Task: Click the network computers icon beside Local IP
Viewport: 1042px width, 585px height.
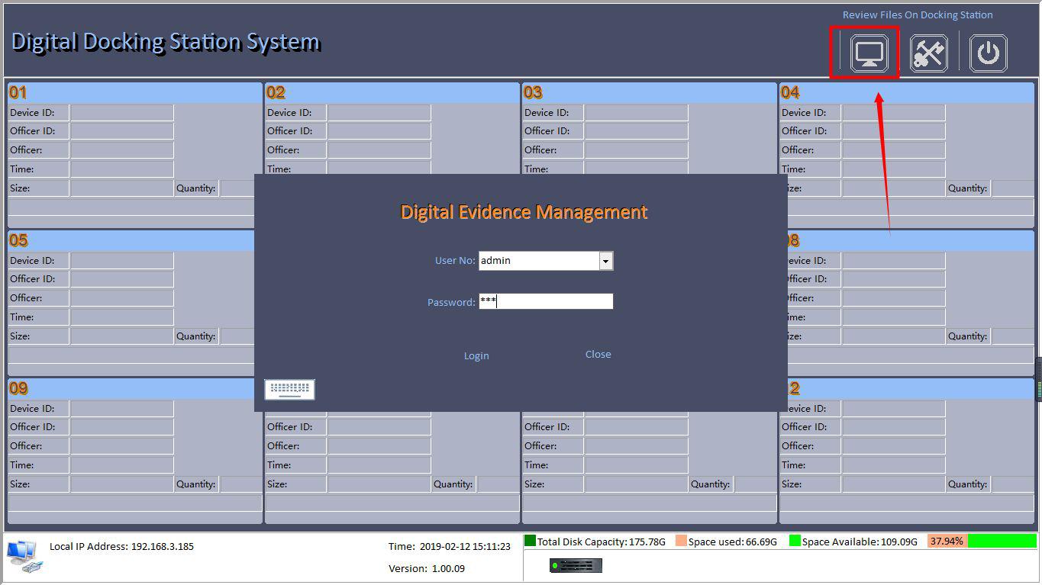Action: click(23, 555)
